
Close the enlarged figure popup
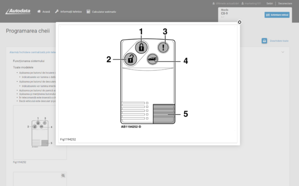pos(239,22)
